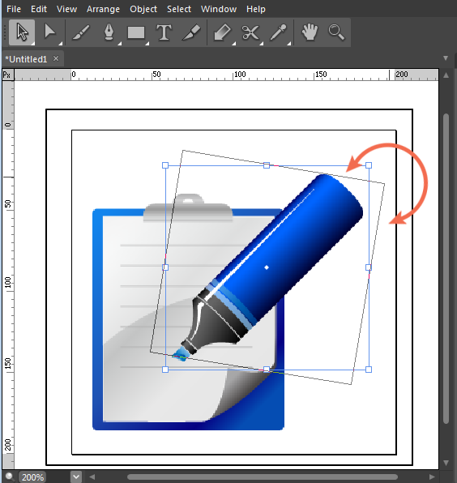Open the Object menu
Image resolution: width=457 pixels, height=483 pixels.
[x=143, y=9]
